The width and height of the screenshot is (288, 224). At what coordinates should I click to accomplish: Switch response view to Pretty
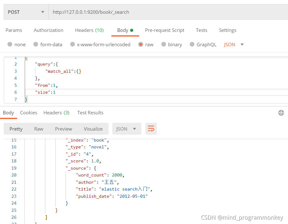pyautogui.click(x=16, y=129)
